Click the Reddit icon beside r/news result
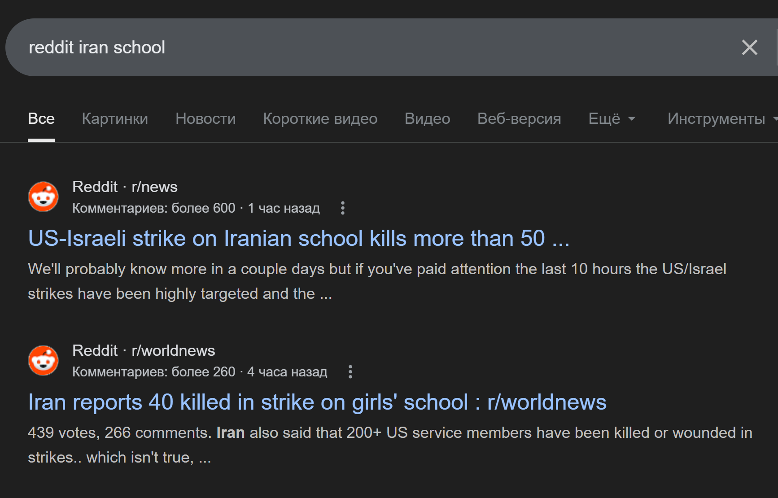Screen dimensions: 778x498 tap(43, 197)
